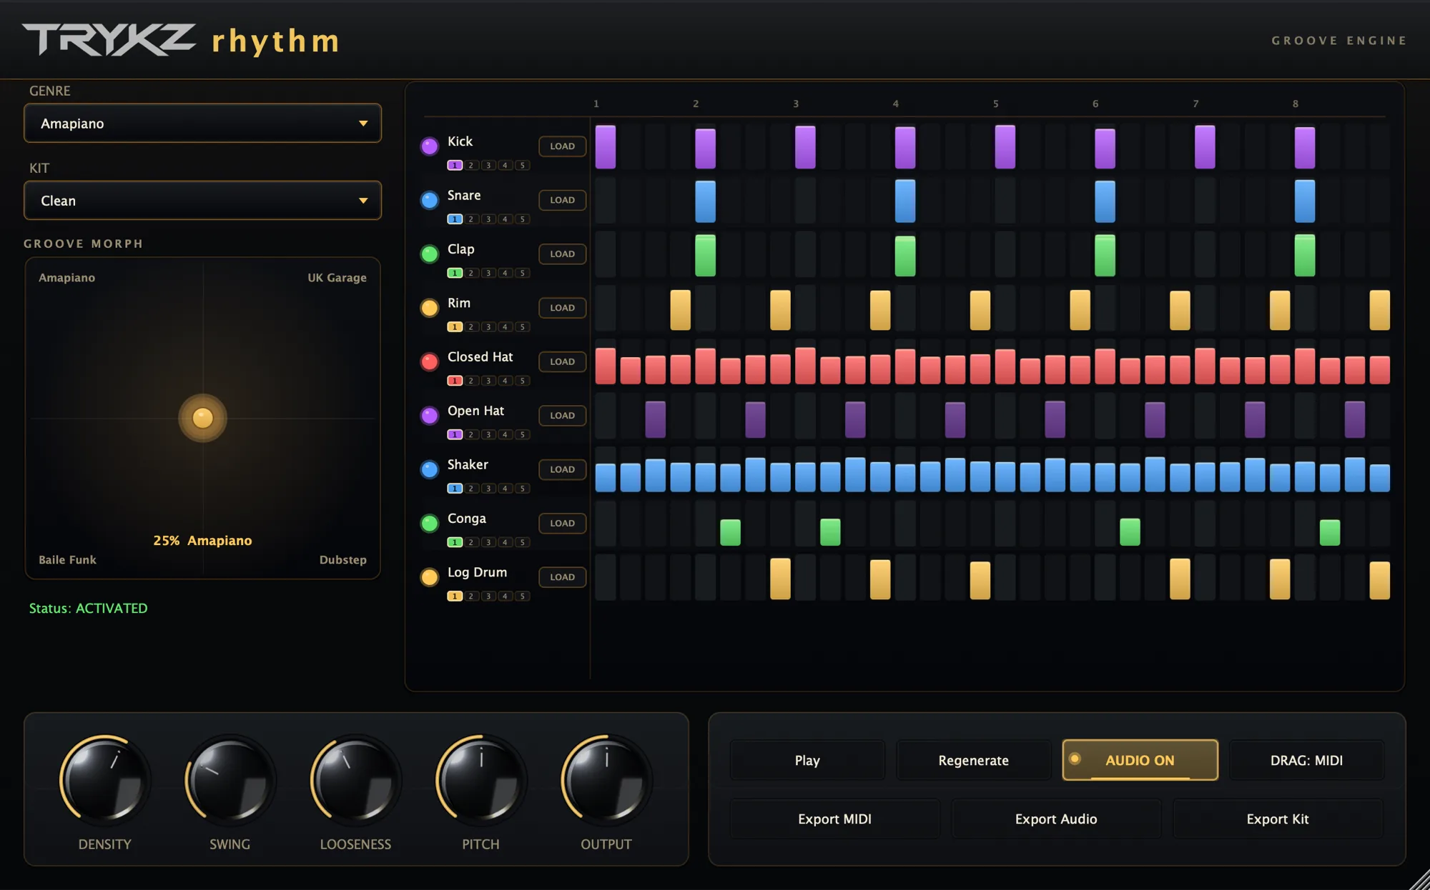
Task: Click the 25% Amapiano morph readout
Action: click(202, 541)
